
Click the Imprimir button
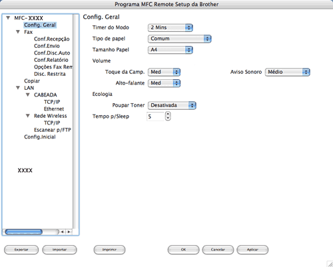[109, 250]
